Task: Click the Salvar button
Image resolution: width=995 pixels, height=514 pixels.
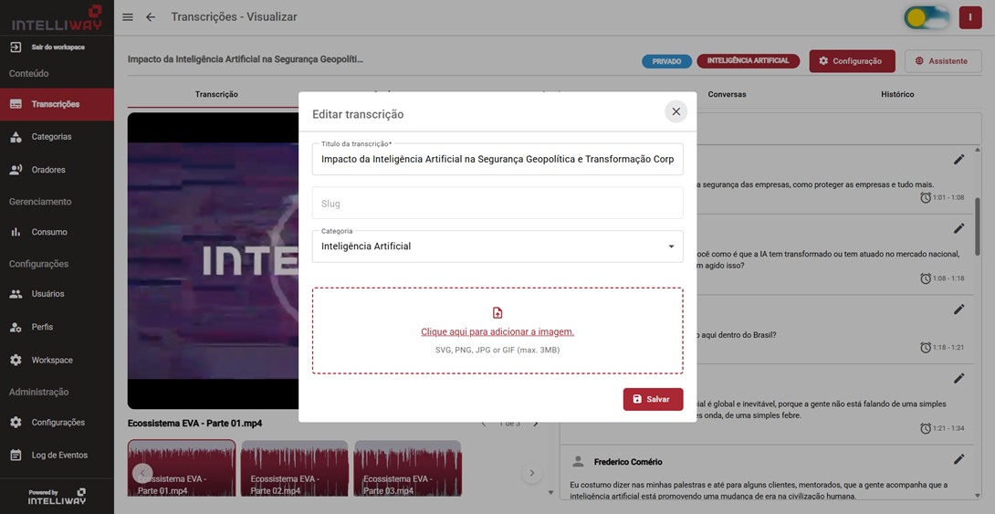Action: tap(653, 399)
